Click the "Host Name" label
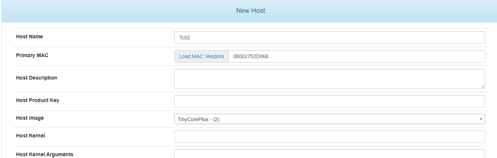 (x=29, y=36)
